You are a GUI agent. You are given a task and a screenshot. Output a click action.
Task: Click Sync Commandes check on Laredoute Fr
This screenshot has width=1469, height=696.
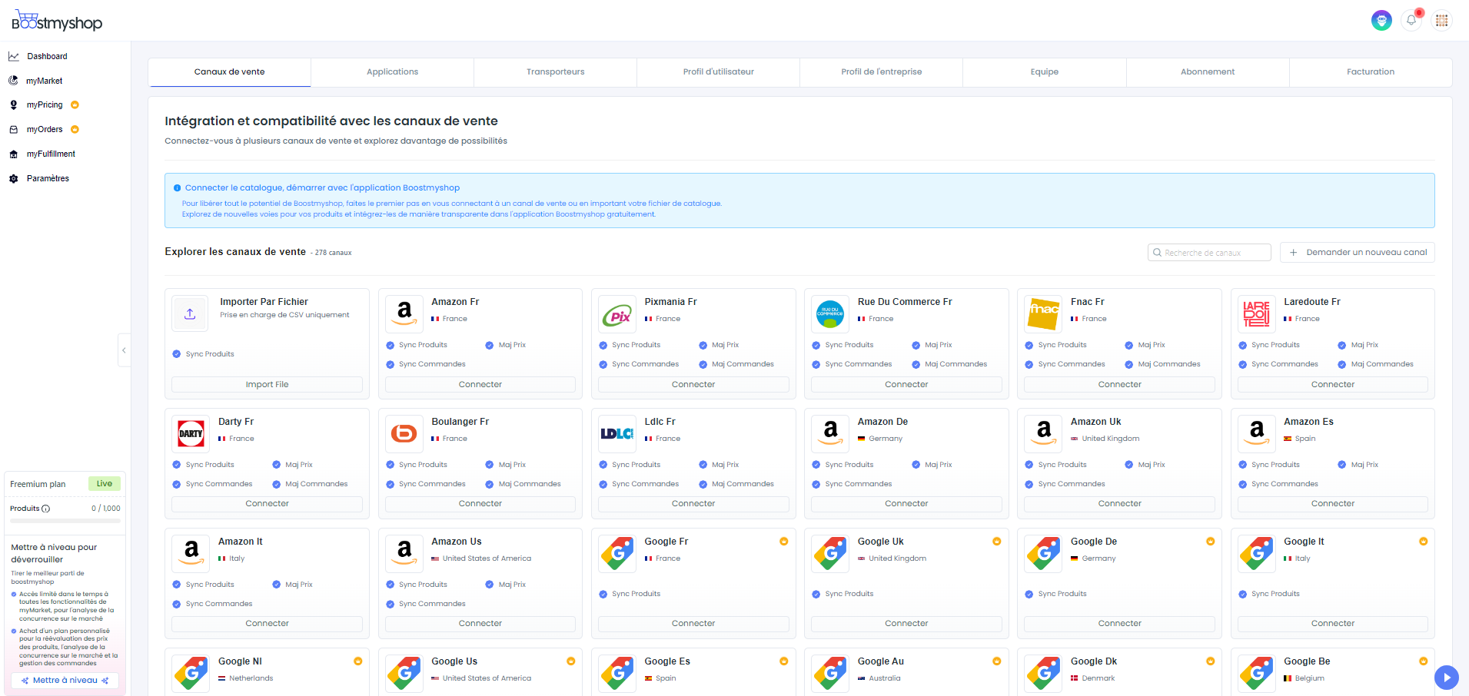(x=1242, y=365)
